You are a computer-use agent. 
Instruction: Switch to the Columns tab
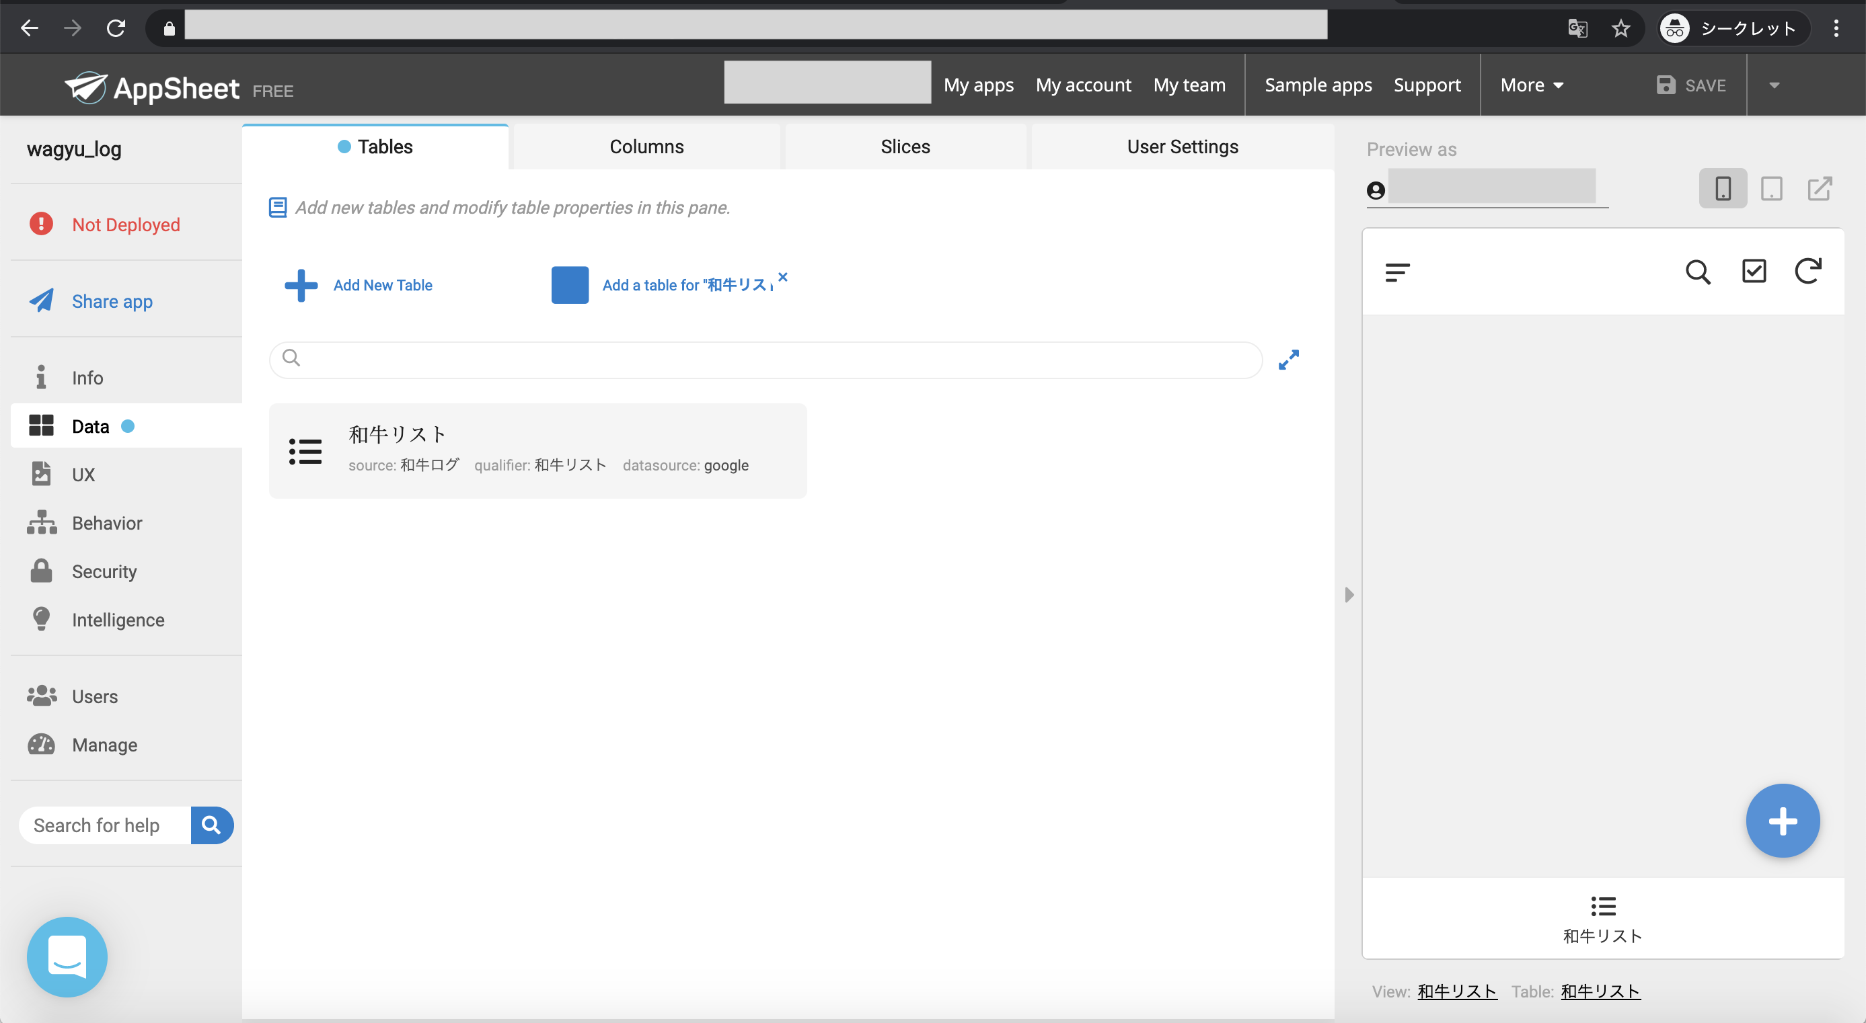[647, 147]
